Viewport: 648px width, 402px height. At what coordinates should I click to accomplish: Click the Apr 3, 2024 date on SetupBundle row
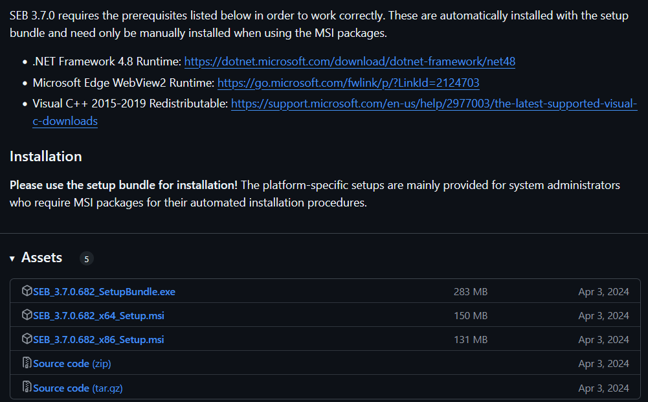[x=604, y=292]
